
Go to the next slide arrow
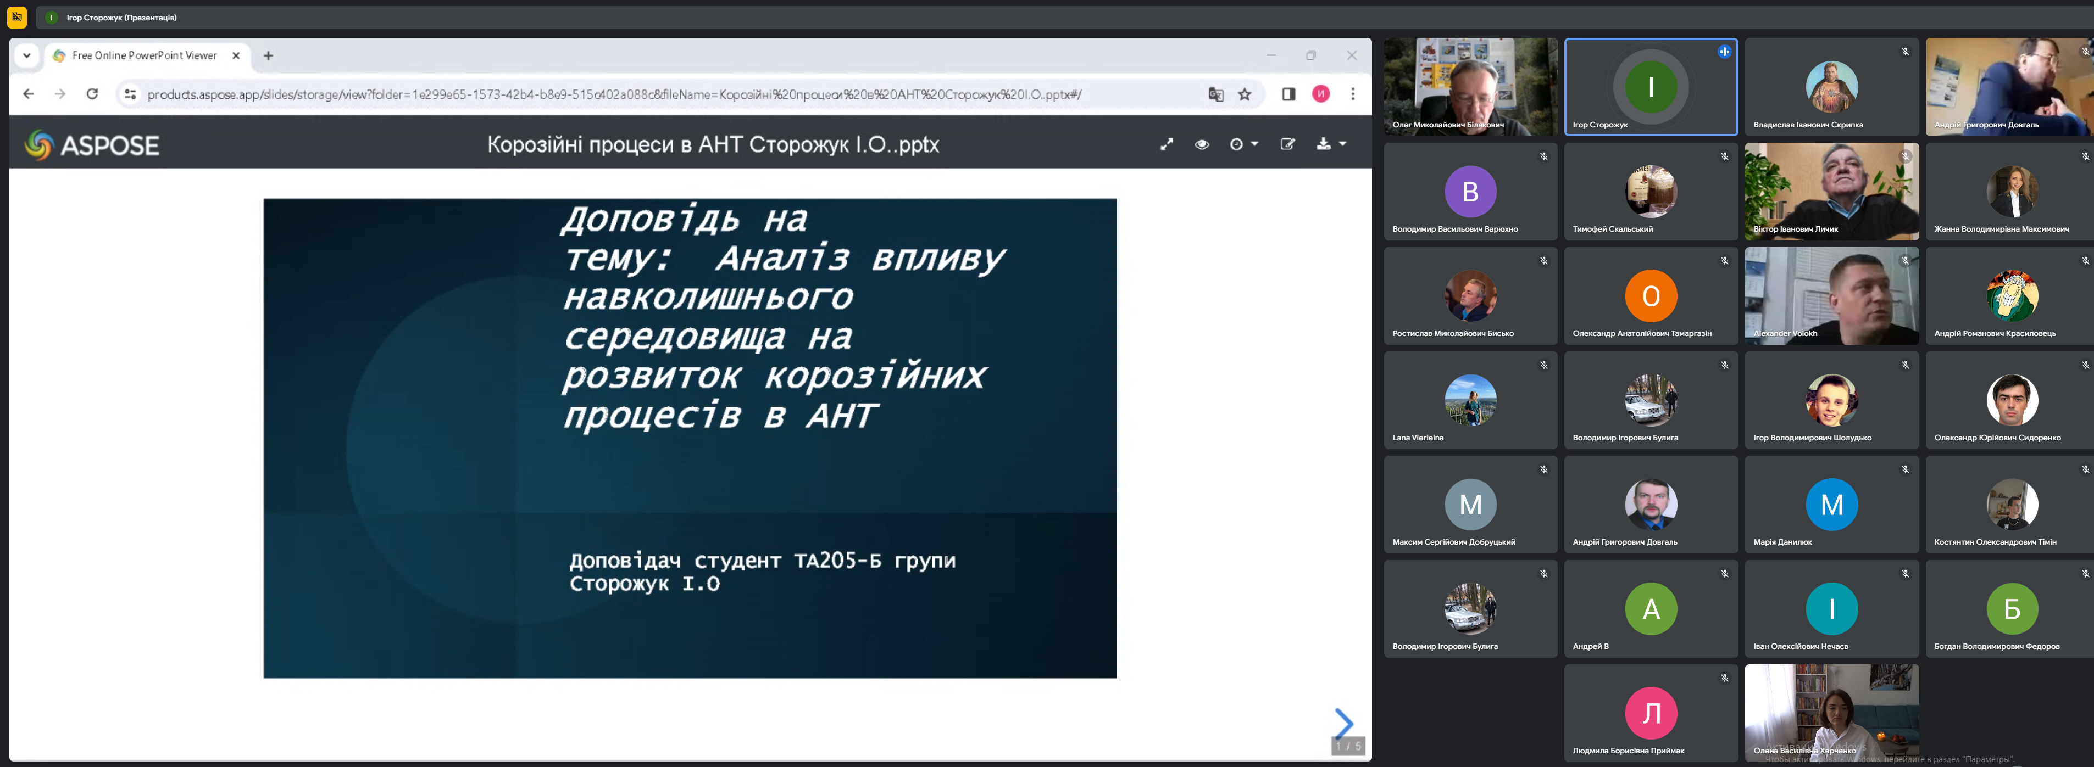coord(1343,723)
